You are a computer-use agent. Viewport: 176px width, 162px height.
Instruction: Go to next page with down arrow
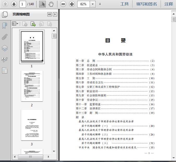point(14,4)
